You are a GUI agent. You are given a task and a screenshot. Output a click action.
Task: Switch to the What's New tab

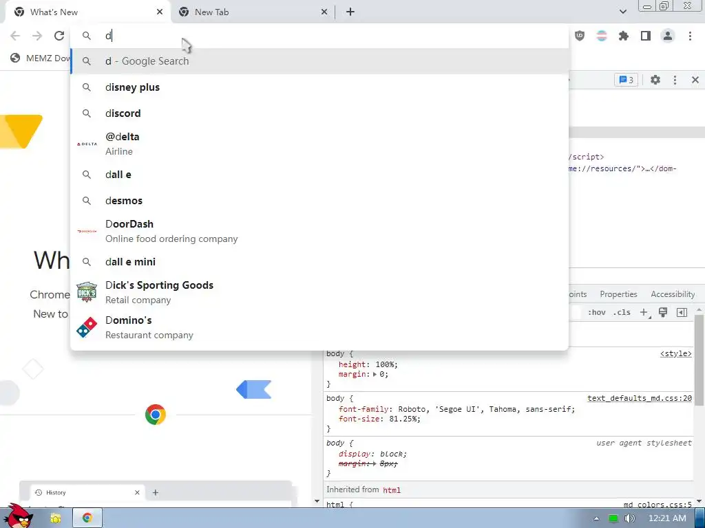87,12
